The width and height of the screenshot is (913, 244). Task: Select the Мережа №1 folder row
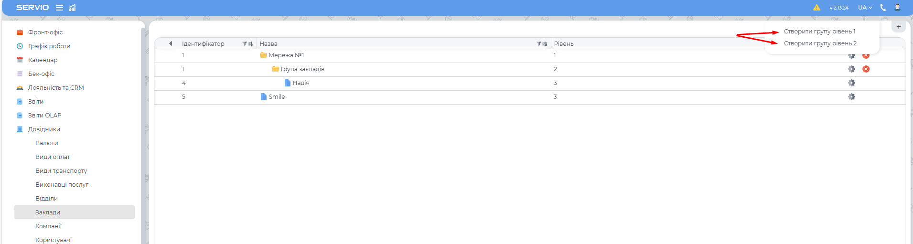pyautogui.click(x=286, y=55)
